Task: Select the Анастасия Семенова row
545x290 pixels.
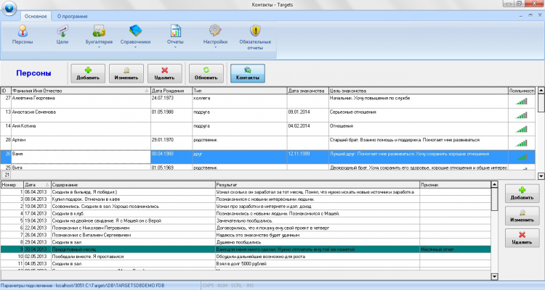Action: pos(267,115)
